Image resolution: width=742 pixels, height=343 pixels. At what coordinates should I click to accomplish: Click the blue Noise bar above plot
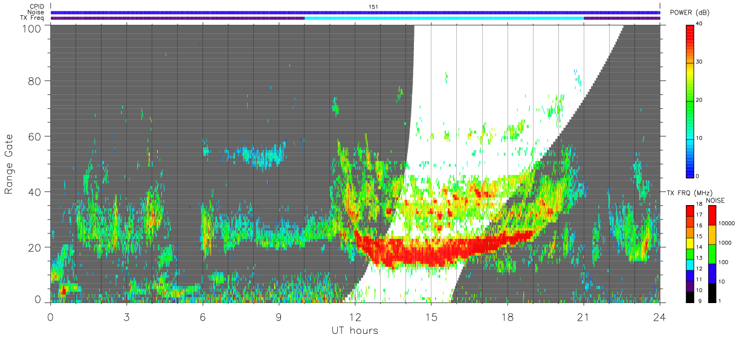pos(355,12)
